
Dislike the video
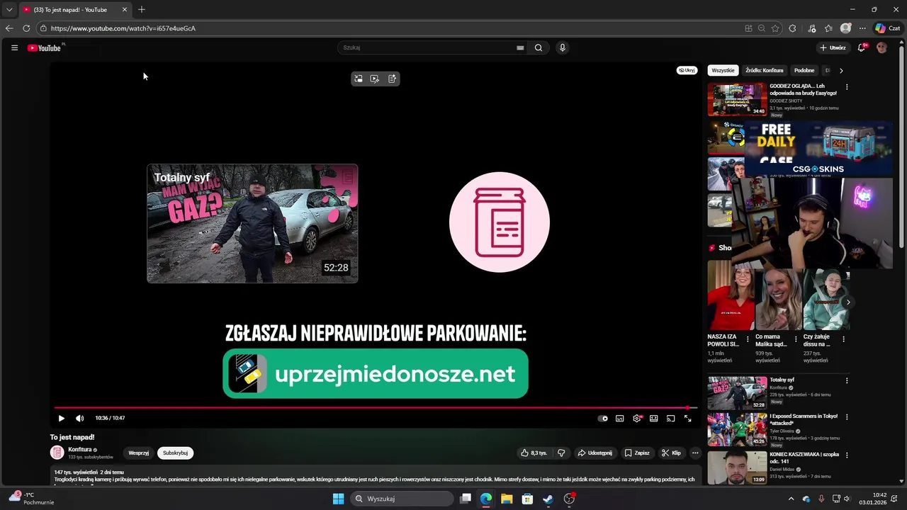tap(561, 453)
